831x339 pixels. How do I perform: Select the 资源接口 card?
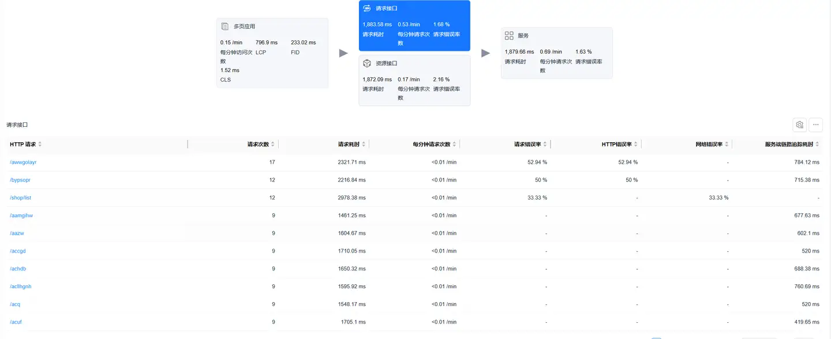414,80
